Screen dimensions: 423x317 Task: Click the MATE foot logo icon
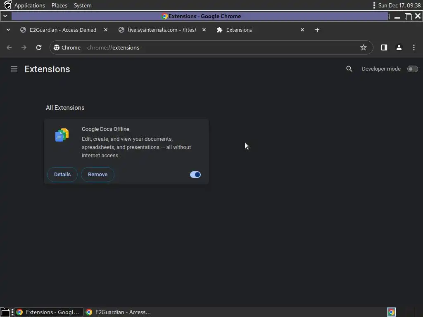pos(8,5)
